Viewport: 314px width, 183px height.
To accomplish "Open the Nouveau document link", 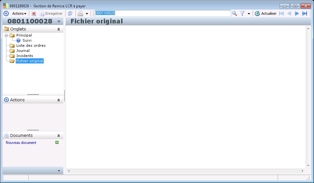I will (21, 143).
